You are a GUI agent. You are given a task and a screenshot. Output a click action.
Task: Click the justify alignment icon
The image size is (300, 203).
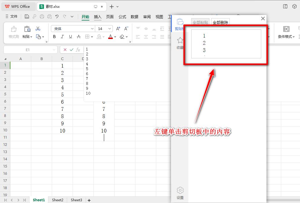[x=162, y=37]
